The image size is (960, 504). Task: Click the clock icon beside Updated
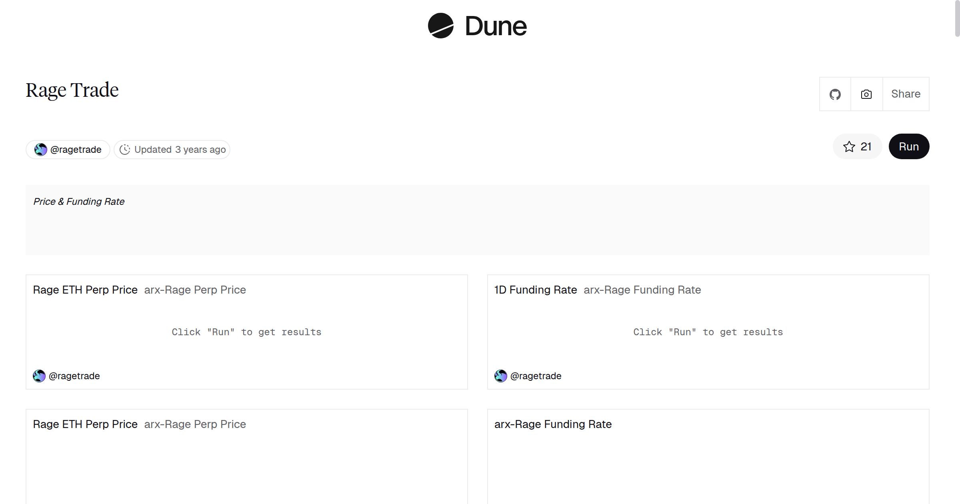[125, 150]
